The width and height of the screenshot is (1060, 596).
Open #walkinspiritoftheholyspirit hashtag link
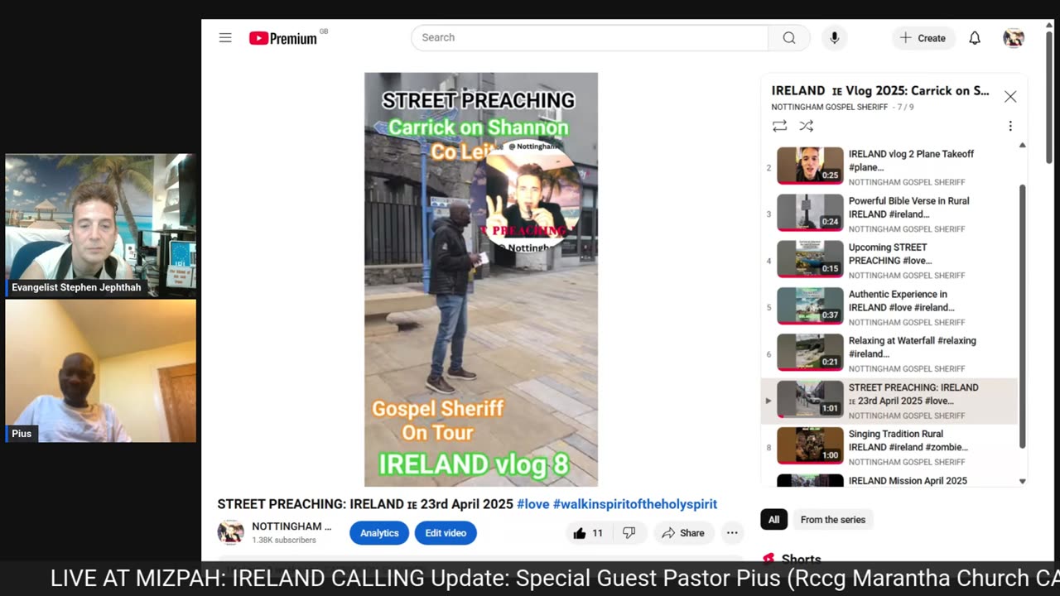pyautogui.click(x=635, y=504)
